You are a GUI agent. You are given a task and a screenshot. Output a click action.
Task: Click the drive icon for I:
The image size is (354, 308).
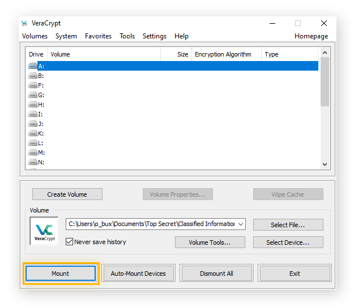coord(33,114)
